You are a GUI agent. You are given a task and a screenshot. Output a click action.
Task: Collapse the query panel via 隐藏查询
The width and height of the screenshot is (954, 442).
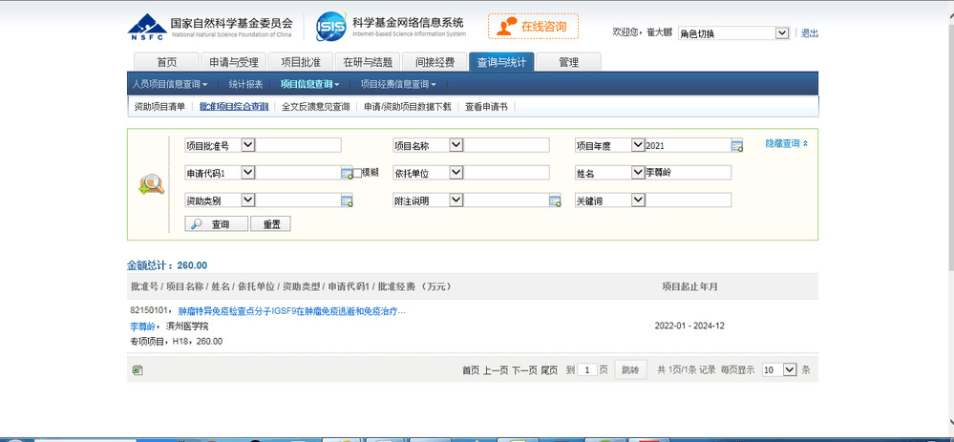pyautogui.click(x=787, y=143)
